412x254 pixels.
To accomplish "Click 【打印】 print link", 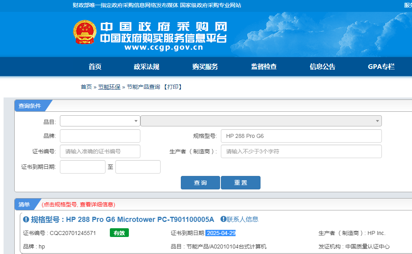I will (173, 87).
